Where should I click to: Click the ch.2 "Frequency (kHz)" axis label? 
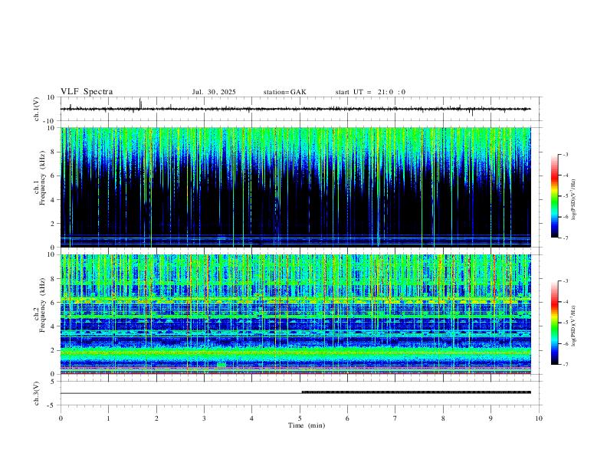pos(42,304)
